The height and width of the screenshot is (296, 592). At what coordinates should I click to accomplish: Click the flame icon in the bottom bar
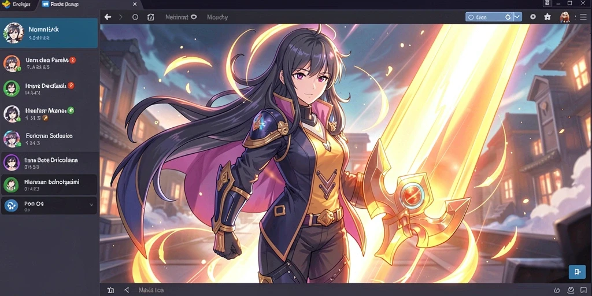(557, 290)
